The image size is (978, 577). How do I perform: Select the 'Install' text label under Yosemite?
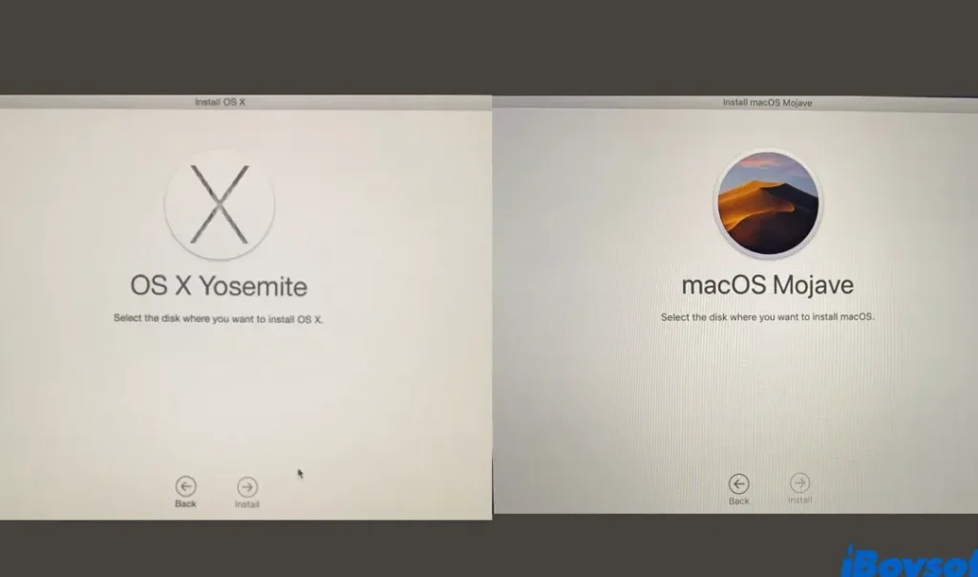pos(246,504)
